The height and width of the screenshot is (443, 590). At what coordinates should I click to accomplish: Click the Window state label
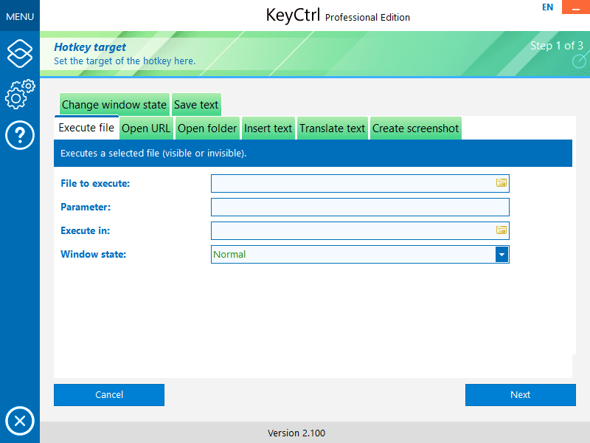point(94,254)
